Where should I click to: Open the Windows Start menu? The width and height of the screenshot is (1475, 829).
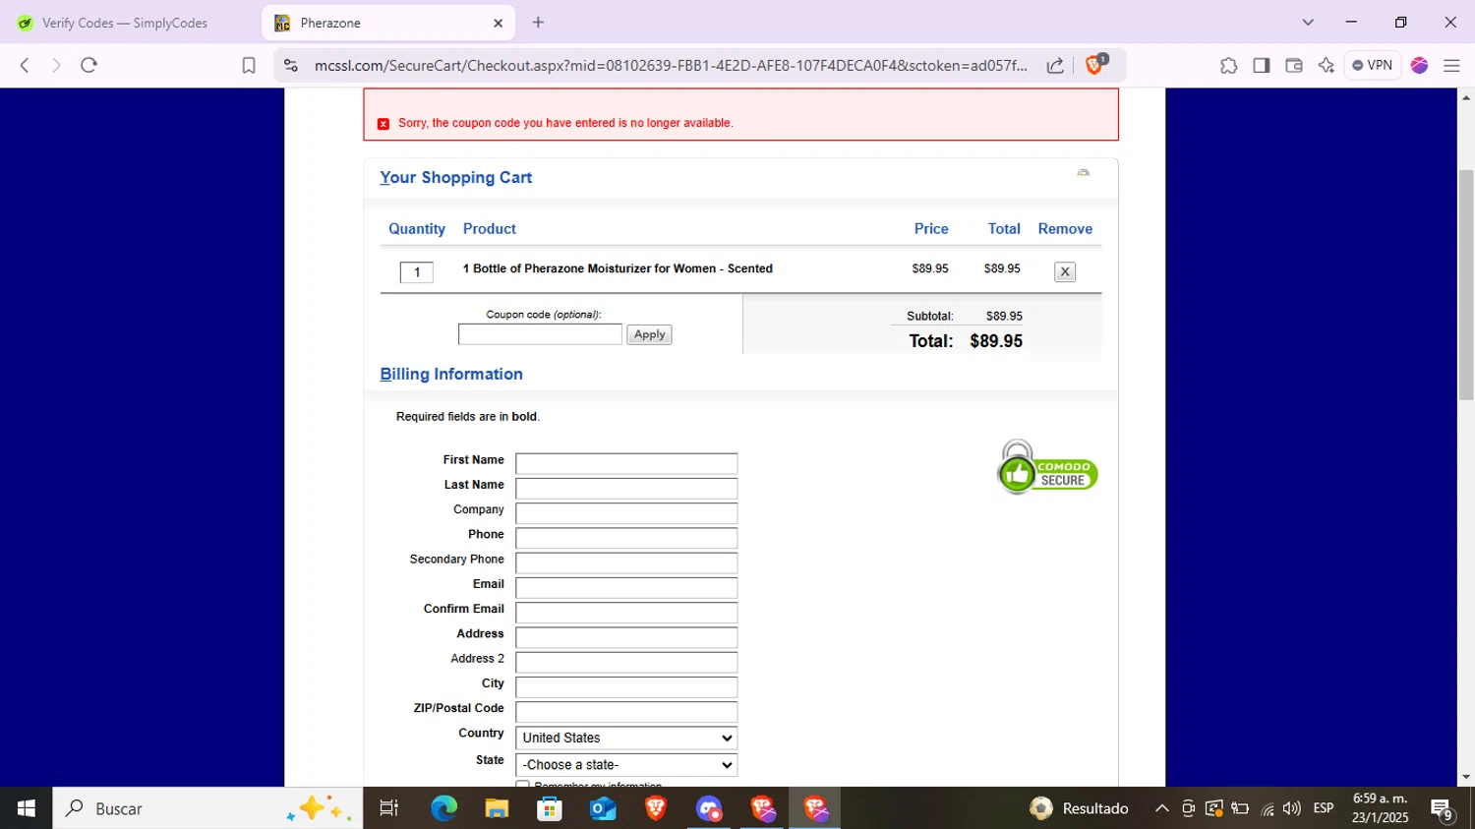(26, 808)
